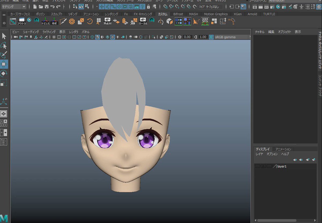Select layer1 in layer list
This screenshot has height=223, width=322.
pos(282,166)
